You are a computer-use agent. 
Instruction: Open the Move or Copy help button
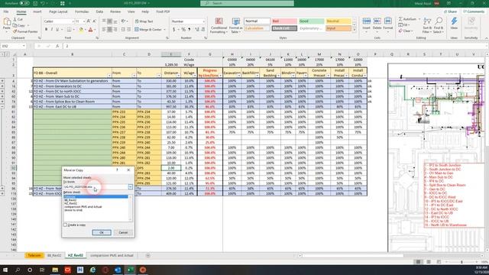click(x=117, y=170)
